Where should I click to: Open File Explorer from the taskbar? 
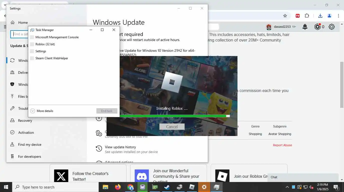[x=105, y=187]
